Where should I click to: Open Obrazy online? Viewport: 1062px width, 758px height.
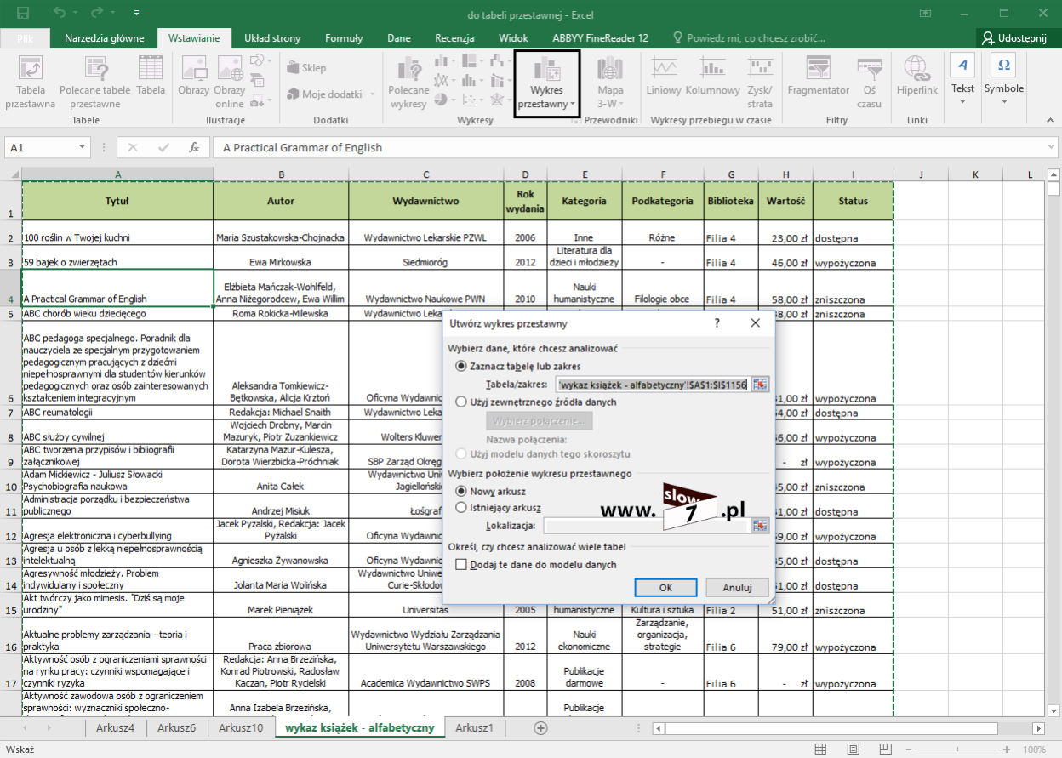[x=230, y=83]
